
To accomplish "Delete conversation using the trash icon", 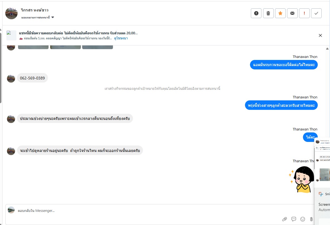I will pos(268,13).
